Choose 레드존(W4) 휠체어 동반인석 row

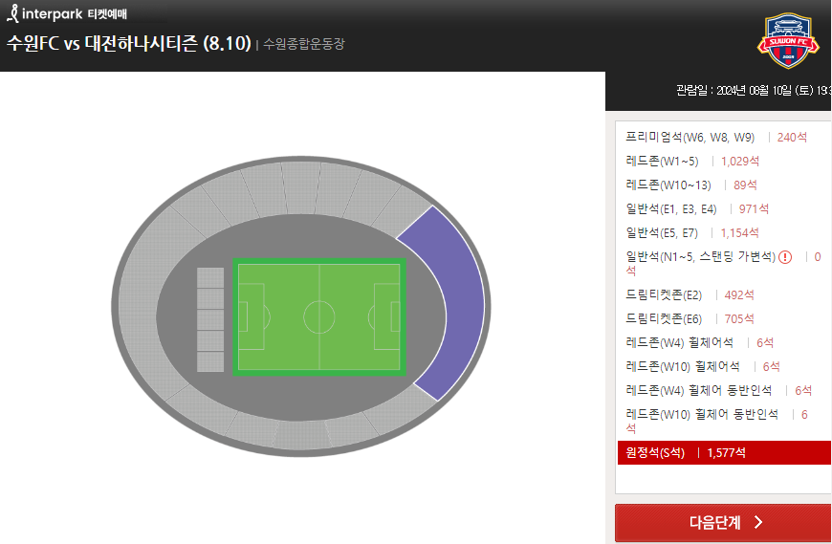(723, 390)
